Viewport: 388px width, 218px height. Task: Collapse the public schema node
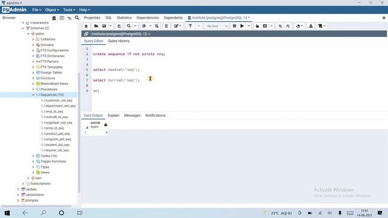coord(28,34)
